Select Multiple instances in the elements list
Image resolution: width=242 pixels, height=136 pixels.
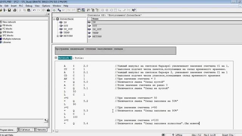[x=11, y=39]
